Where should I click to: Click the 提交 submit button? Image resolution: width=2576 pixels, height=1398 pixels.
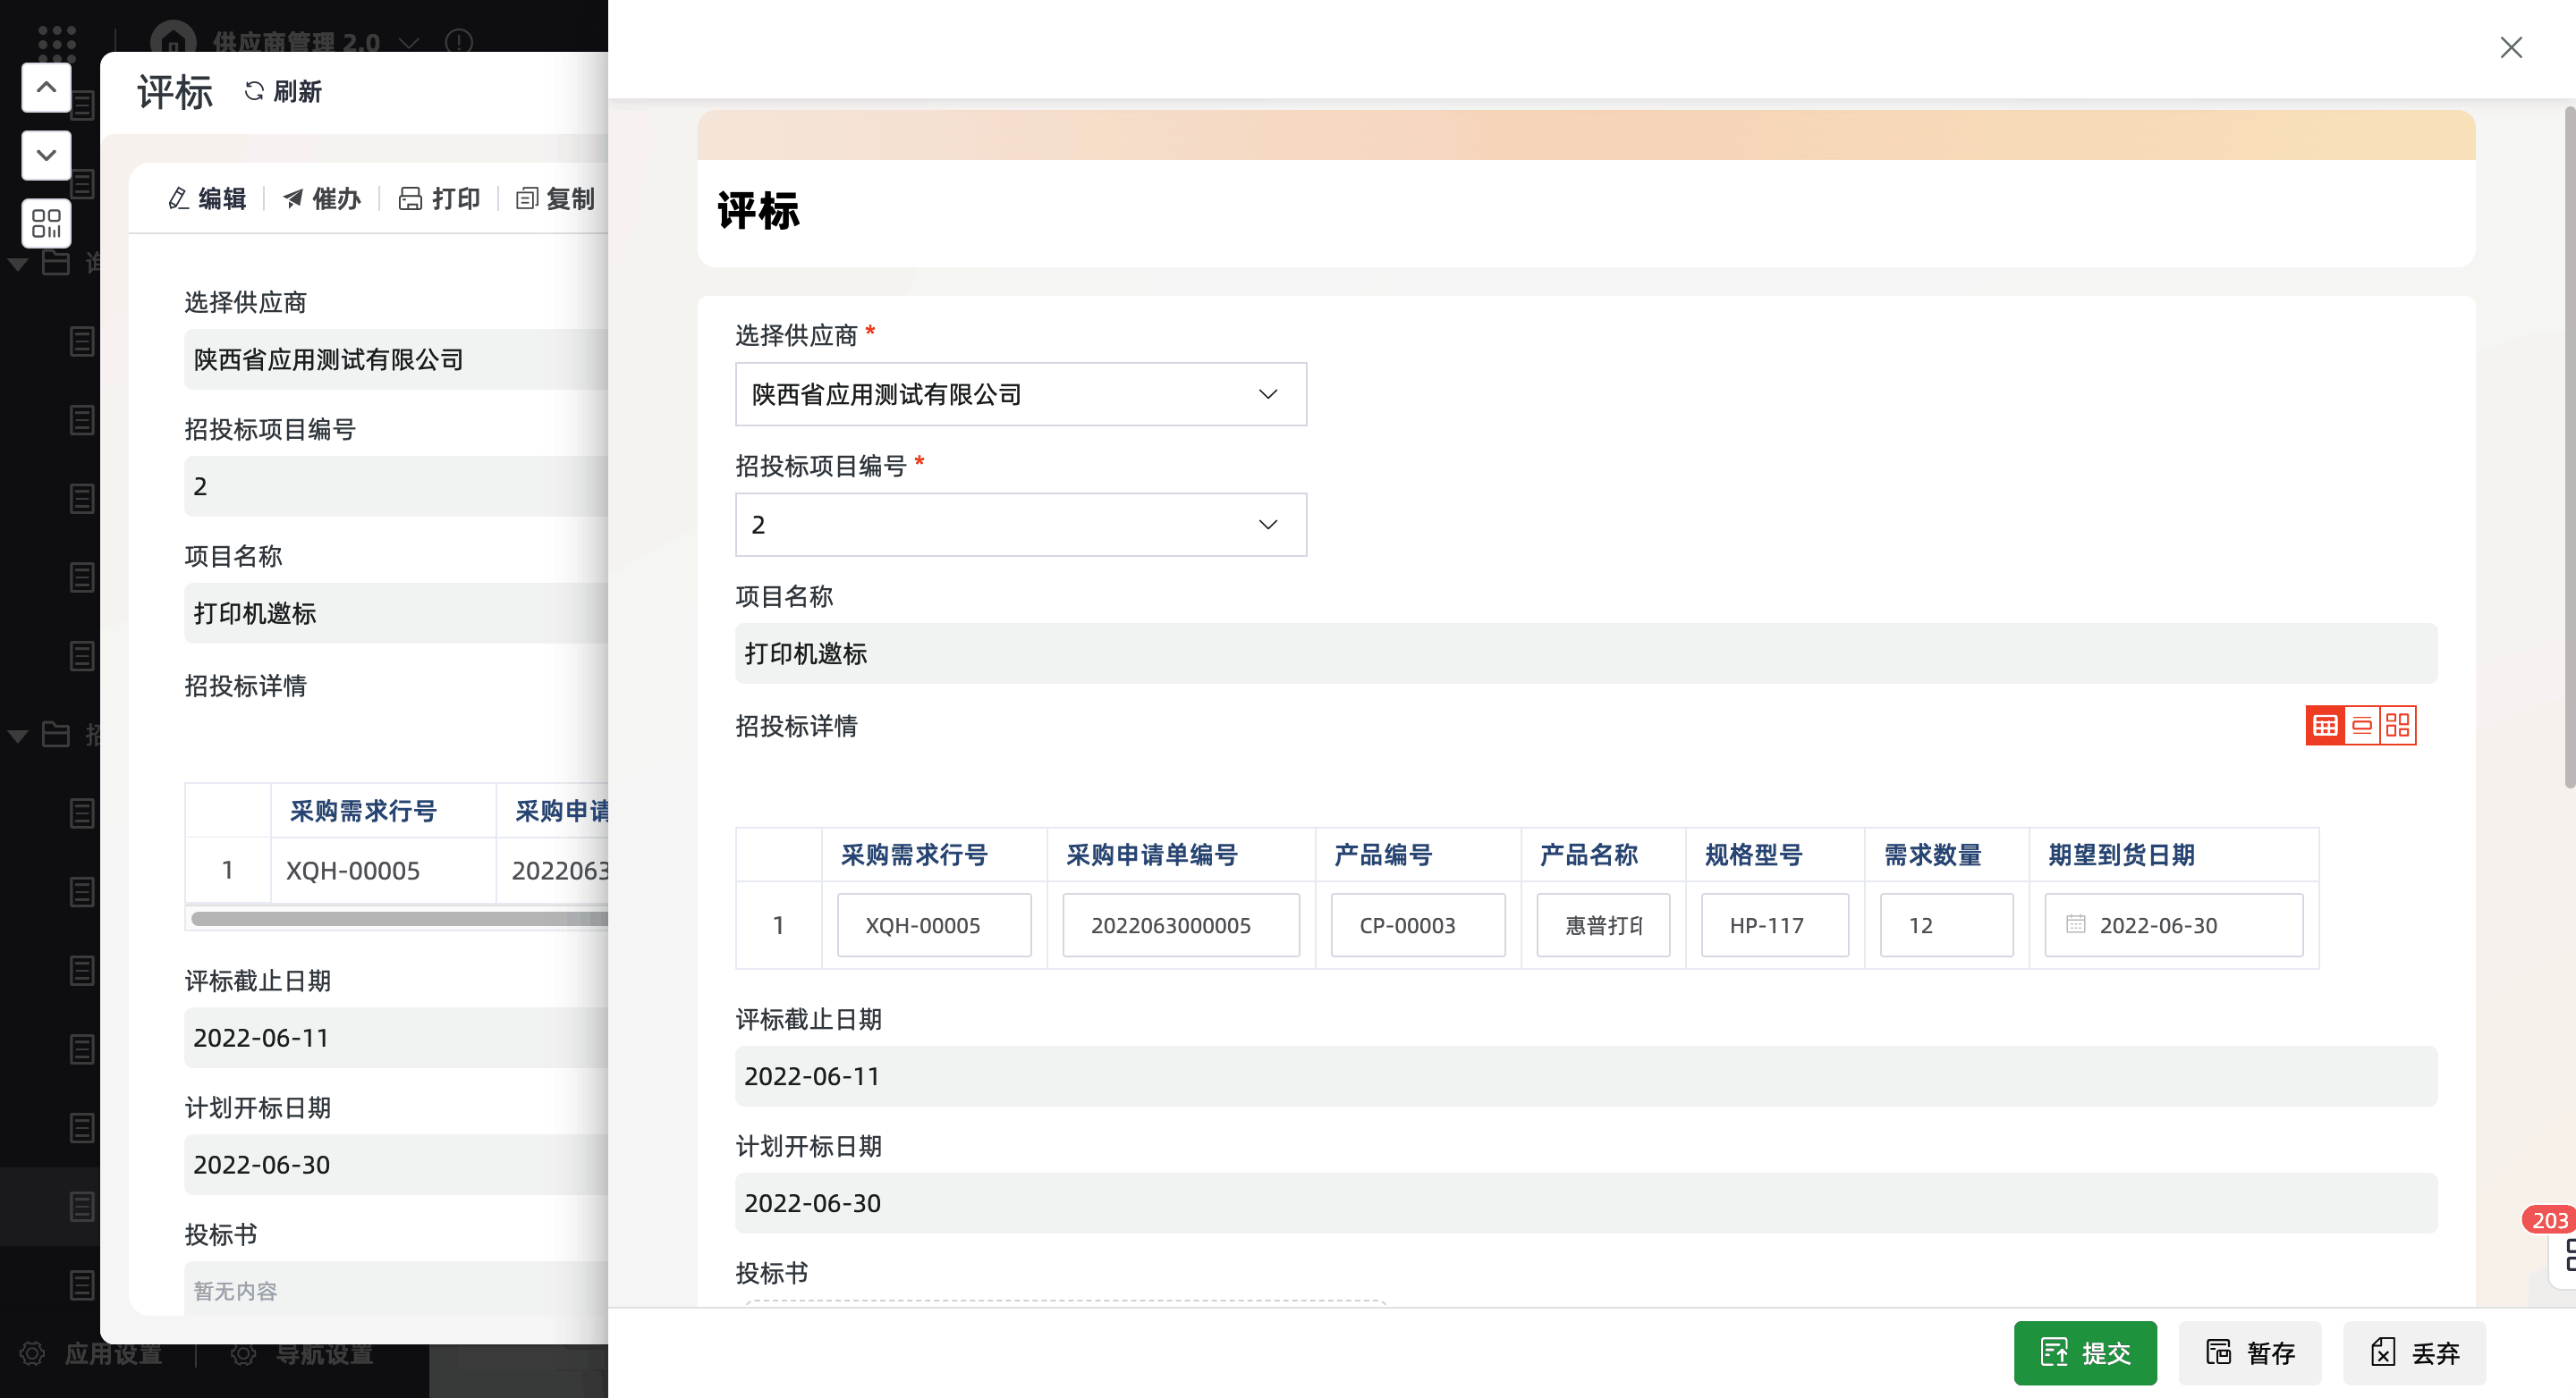2084,1352
